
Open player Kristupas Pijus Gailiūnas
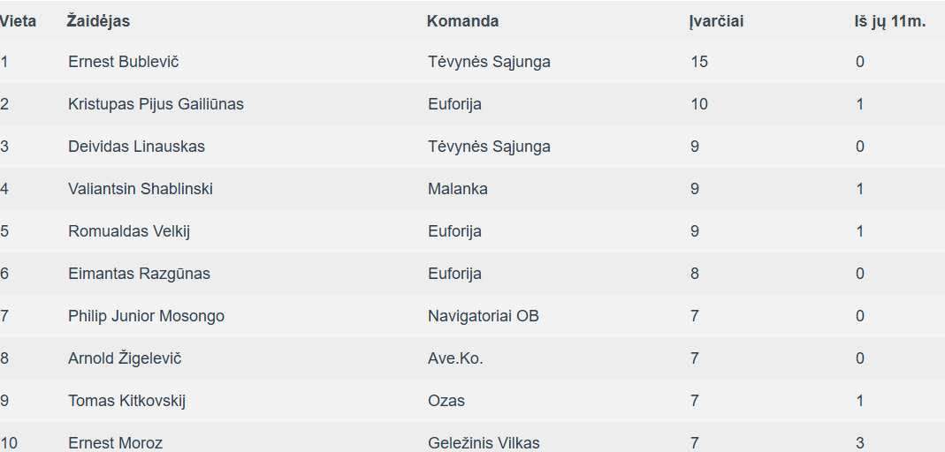click(x=156, y=104)
